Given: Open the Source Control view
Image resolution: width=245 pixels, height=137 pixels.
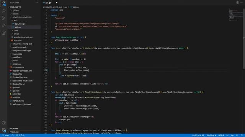Looking at the screenshot, I should pos(3,18).
